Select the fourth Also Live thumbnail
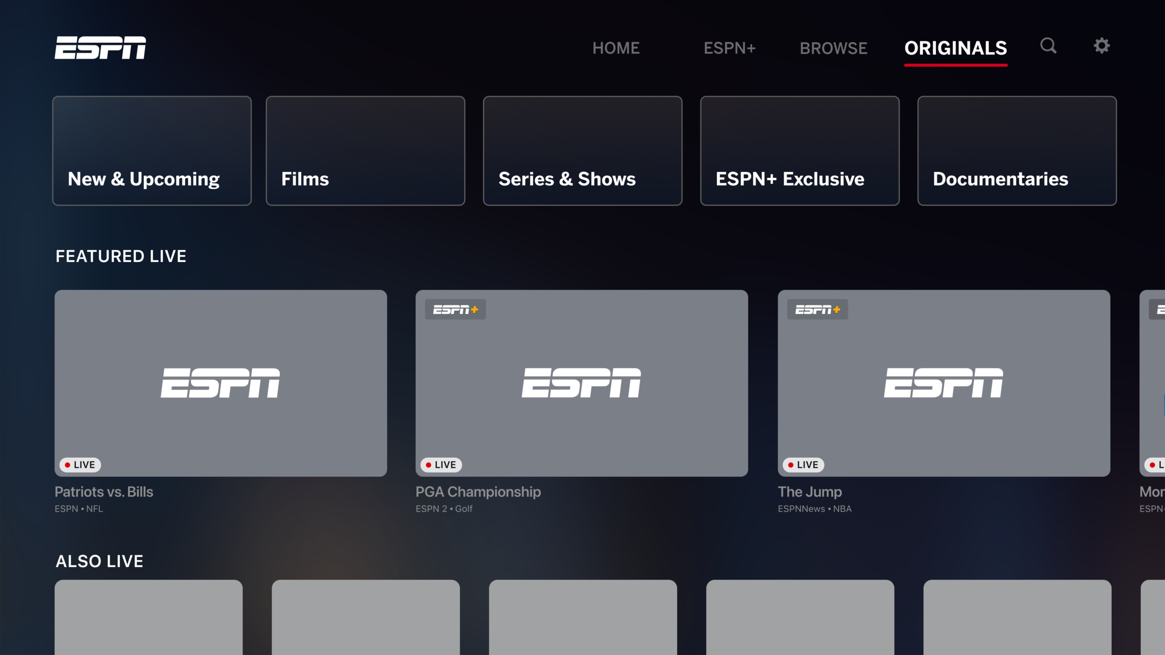Screen dimensions: 1165x655 coord(800,617)
